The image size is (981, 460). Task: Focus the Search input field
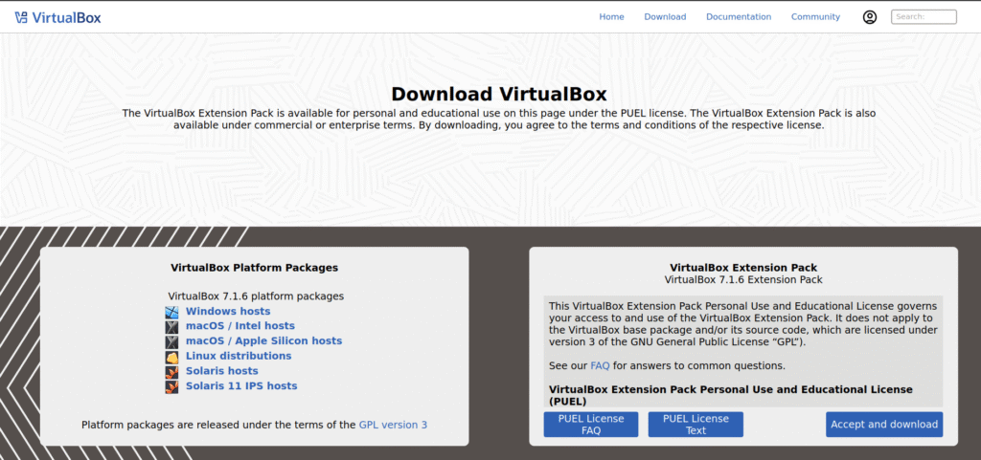point(924,17)
